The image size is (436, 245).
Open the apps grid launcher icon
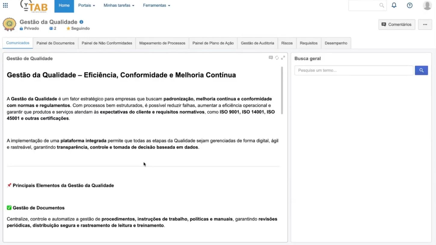coord(5,5)
